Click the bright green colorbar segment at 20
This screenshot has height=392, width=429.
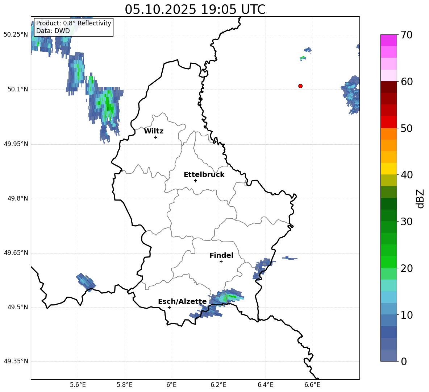click(x=389, y=262)
